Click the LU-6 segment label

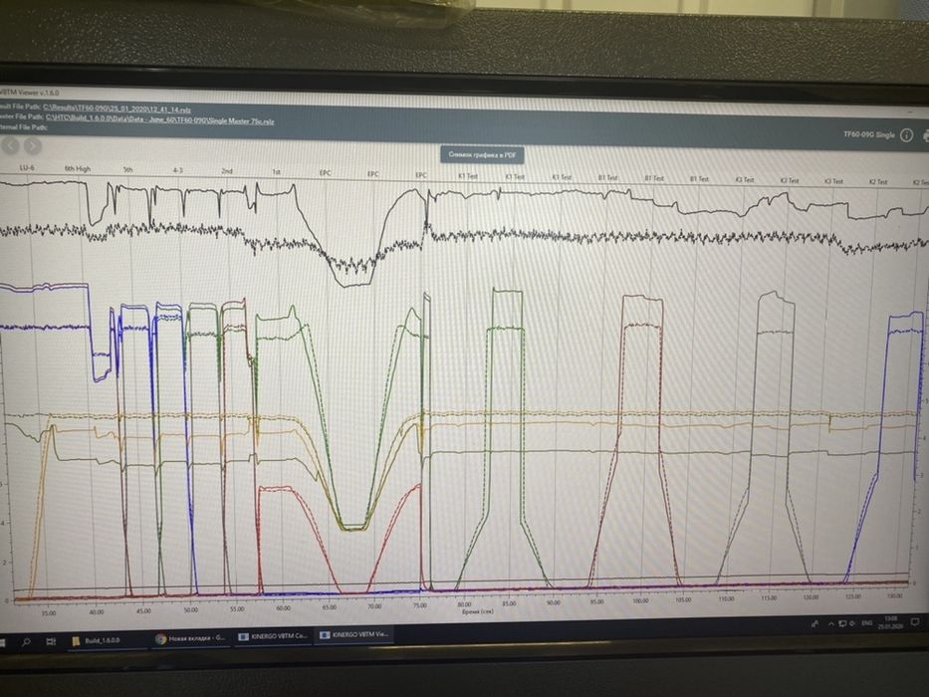pos(27,167)
